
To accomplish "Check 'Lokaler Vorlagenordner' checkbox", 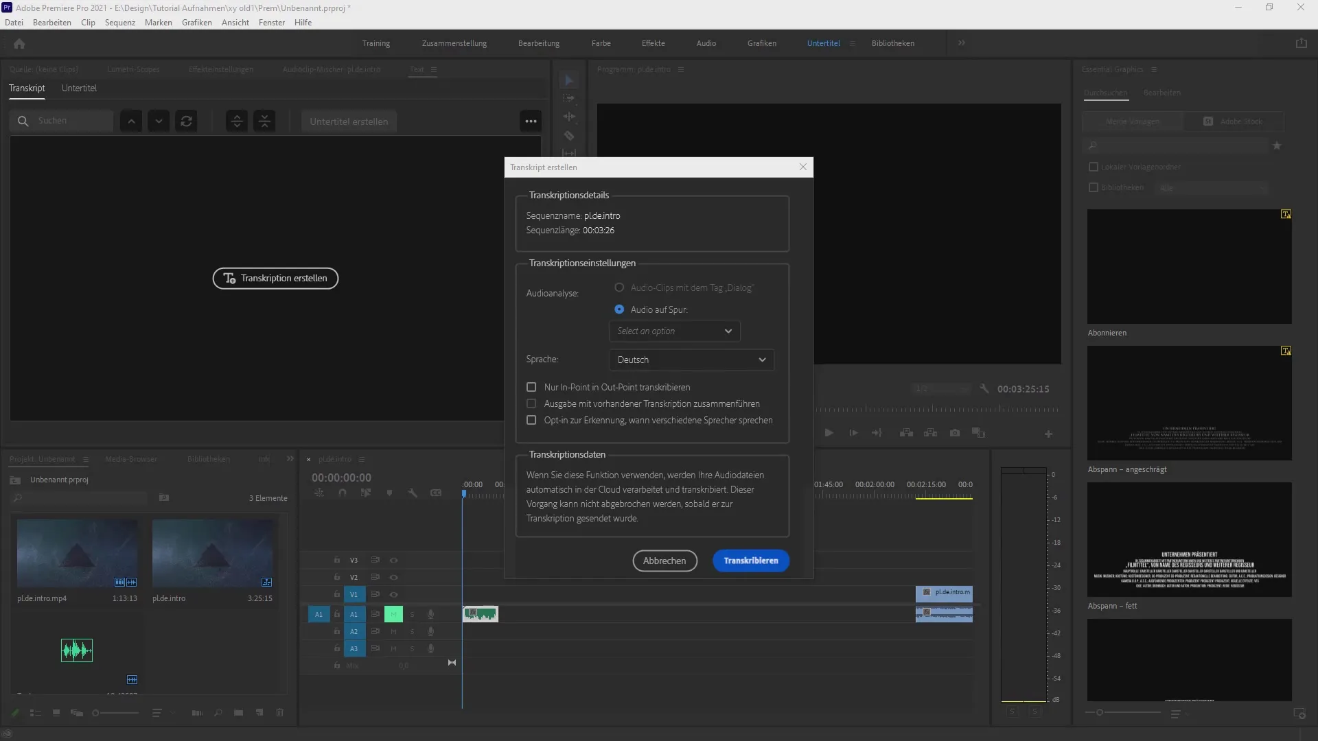I will coord(1094,167).
